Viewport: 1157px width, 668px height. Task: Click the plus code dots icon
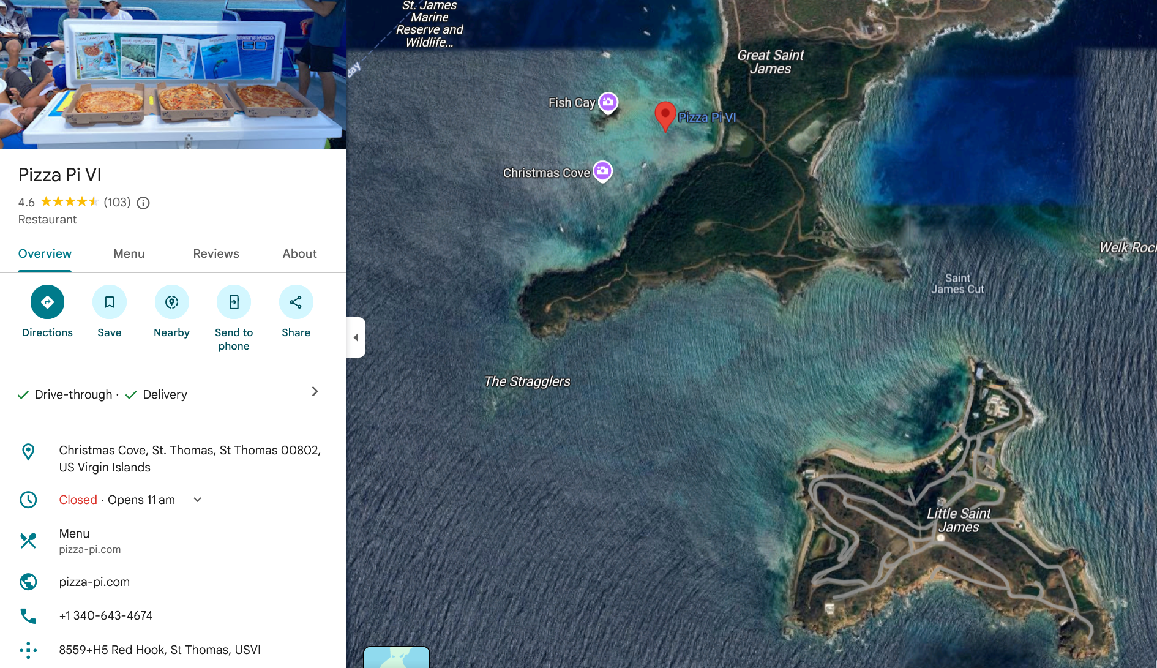coord(28,650)
